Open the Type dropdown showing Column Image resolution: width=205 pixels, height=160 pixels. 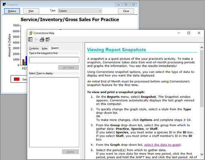(80, 11)
